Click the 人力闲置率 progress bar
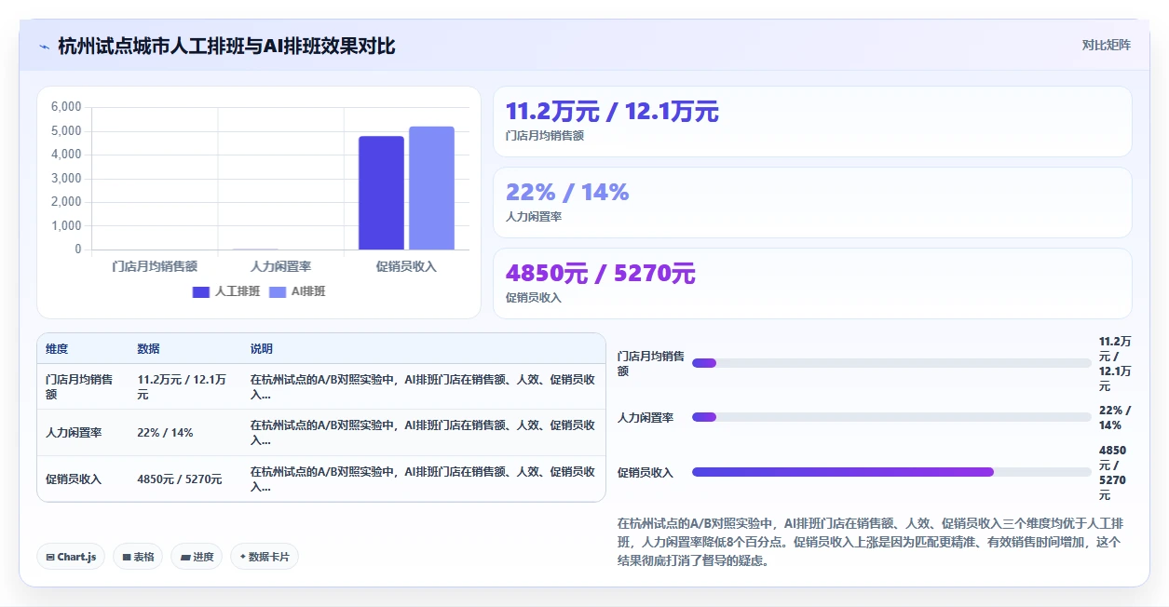 [891, 417]
